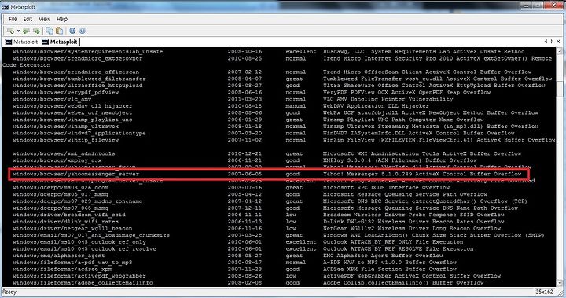Open the Edit menu
This screenshot has height=298, width=566.
28,19
